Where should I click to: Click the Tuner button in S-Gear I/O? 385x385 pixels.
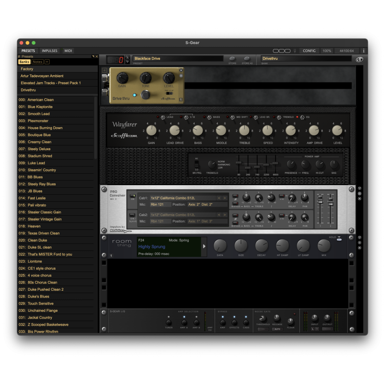(169, 323)
